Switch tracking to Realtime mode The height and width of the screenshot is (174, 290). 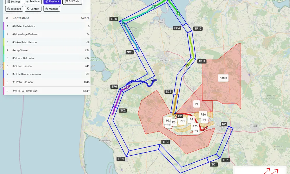pos(33,1)
